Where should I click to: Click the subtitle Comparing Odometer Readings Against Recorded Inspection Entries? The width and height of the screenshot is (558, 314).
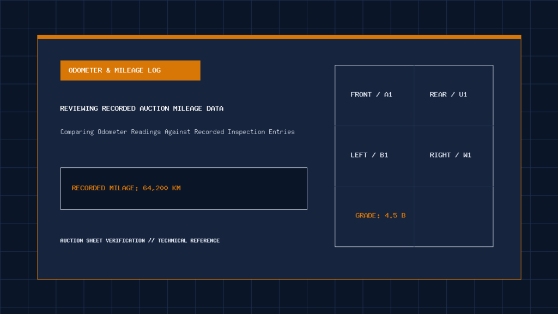pyautogui.click(x=177, y=132)
